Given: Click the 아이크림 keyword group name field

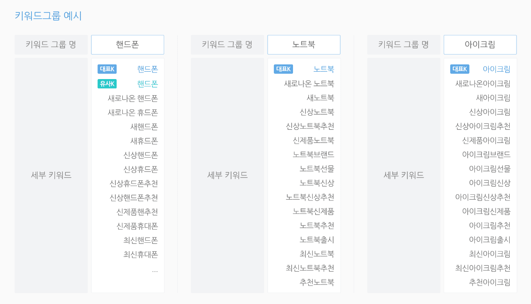Looking at the screenshot, I should [480, 45].
